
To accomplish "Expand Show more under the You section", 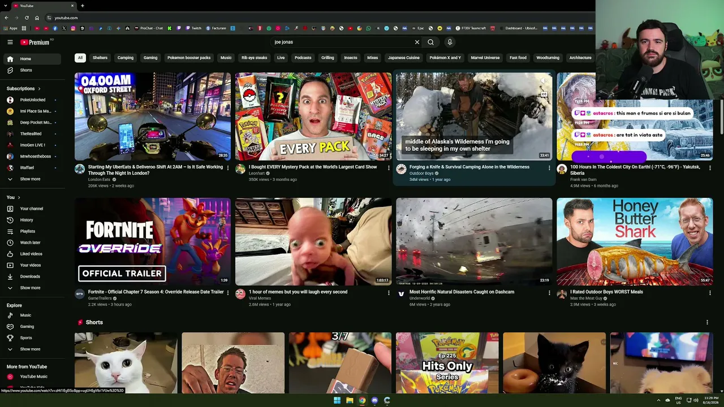I will pos(33,288).
